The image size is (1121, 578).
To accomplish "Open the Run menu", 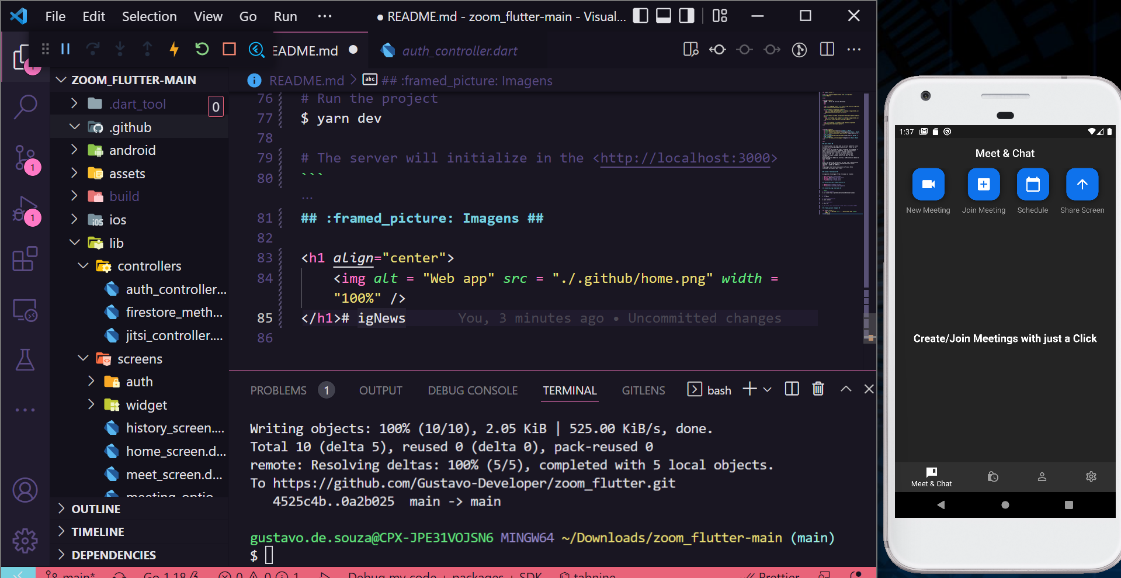I will click(x=285, y=16).
